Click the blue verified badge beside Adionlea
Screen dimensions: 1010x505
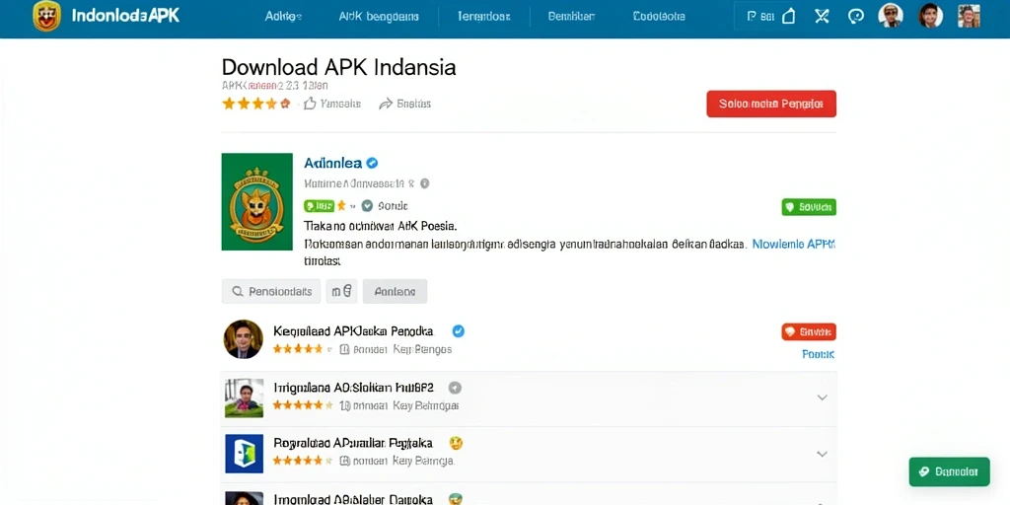[372, 163]
